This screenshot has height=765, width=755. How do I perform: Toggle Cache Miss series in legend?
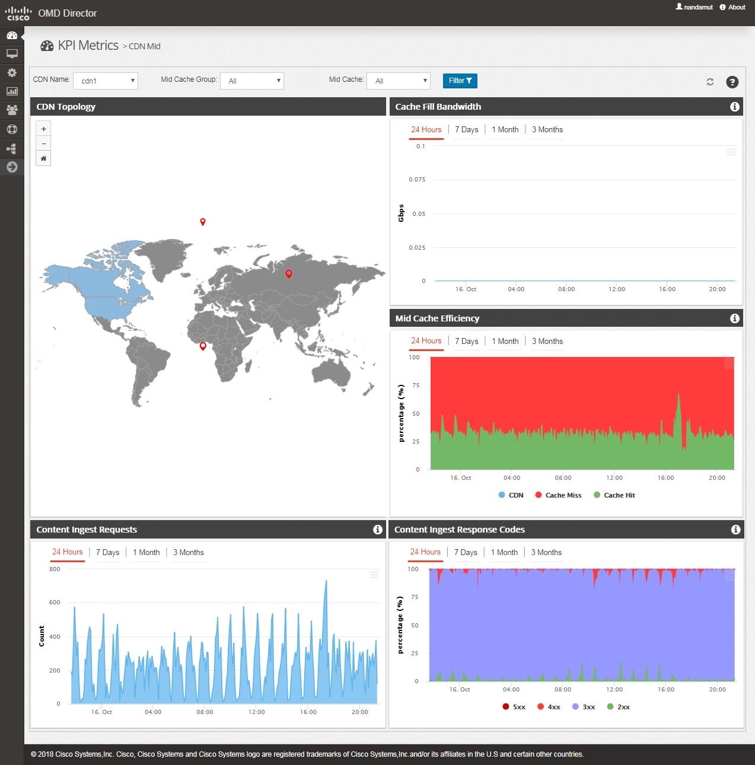click(558, 495)
